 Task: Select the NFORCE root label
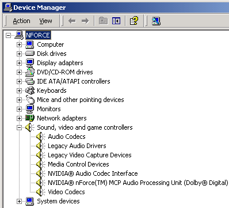click(38, 35)
